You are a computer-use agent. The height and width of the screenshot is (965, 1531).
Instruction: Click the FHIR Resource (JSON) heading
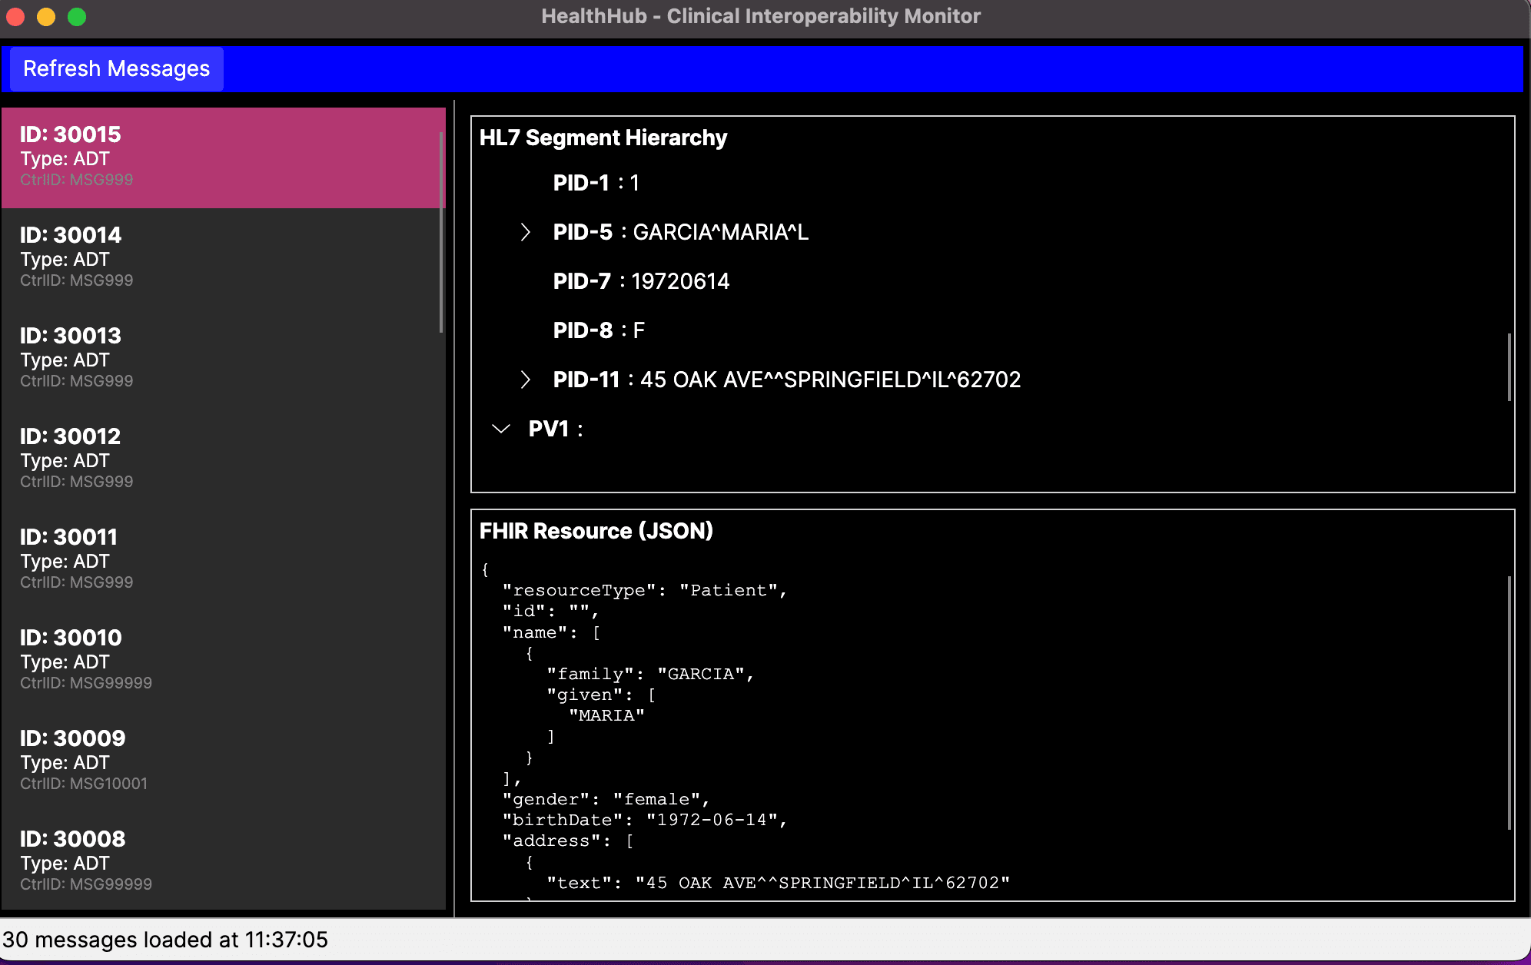point(596,531)
